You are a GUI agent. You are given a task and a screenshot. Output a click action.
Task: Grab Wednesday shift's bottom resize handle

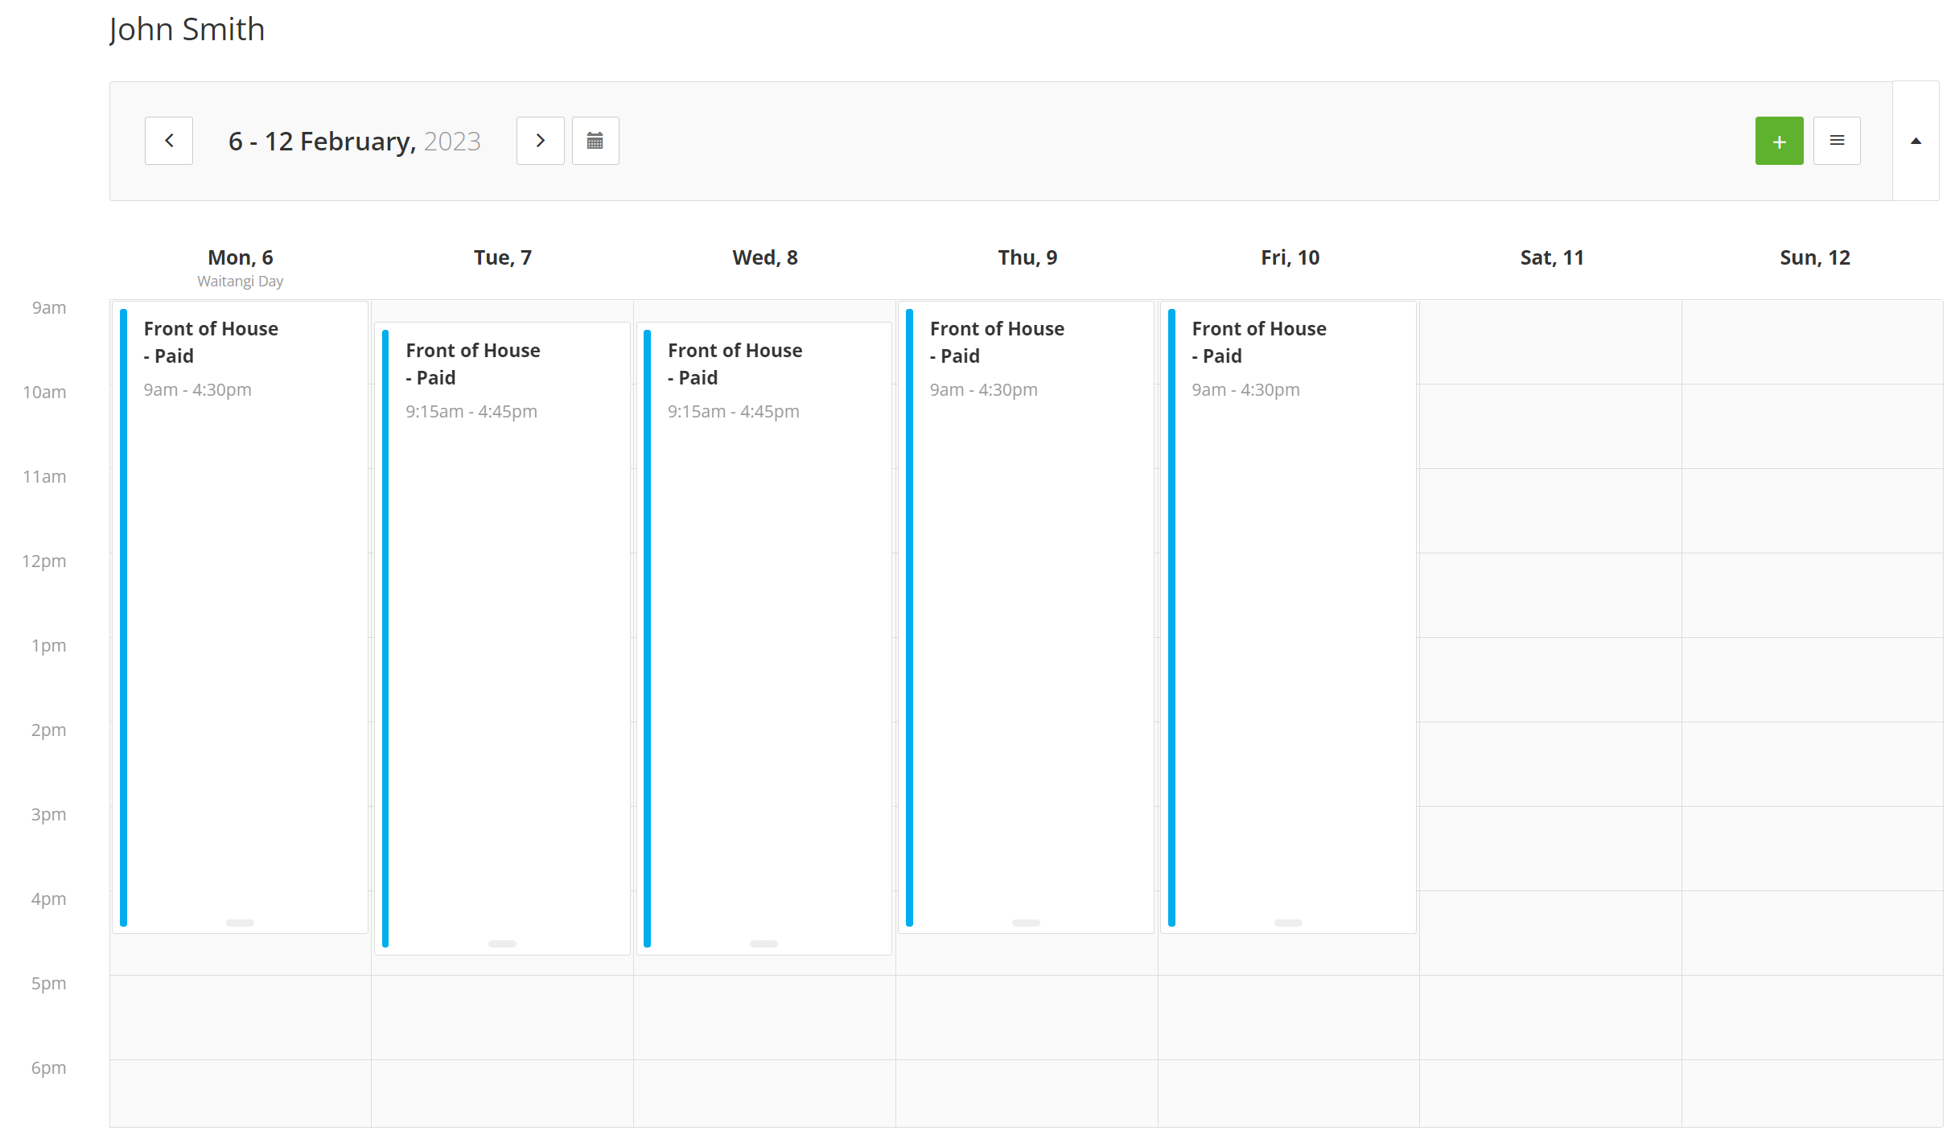point(764,944)
